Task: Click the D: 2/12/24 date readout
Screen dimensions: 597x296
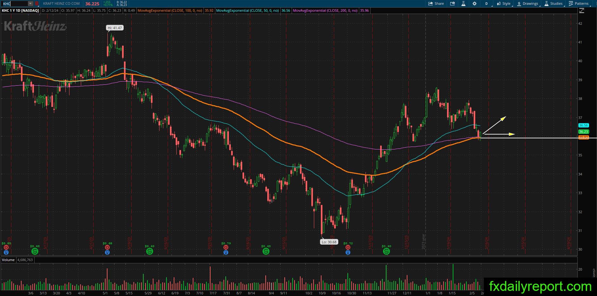Action: (50, 10)
